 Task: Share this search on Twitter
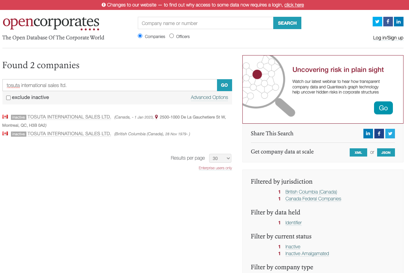point(390,134)
